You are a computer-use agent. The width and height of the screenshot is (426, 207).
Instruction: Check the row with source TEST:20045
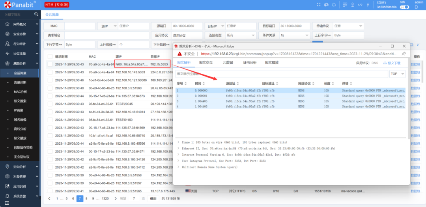pyautogui.click(x=50, y=104)
